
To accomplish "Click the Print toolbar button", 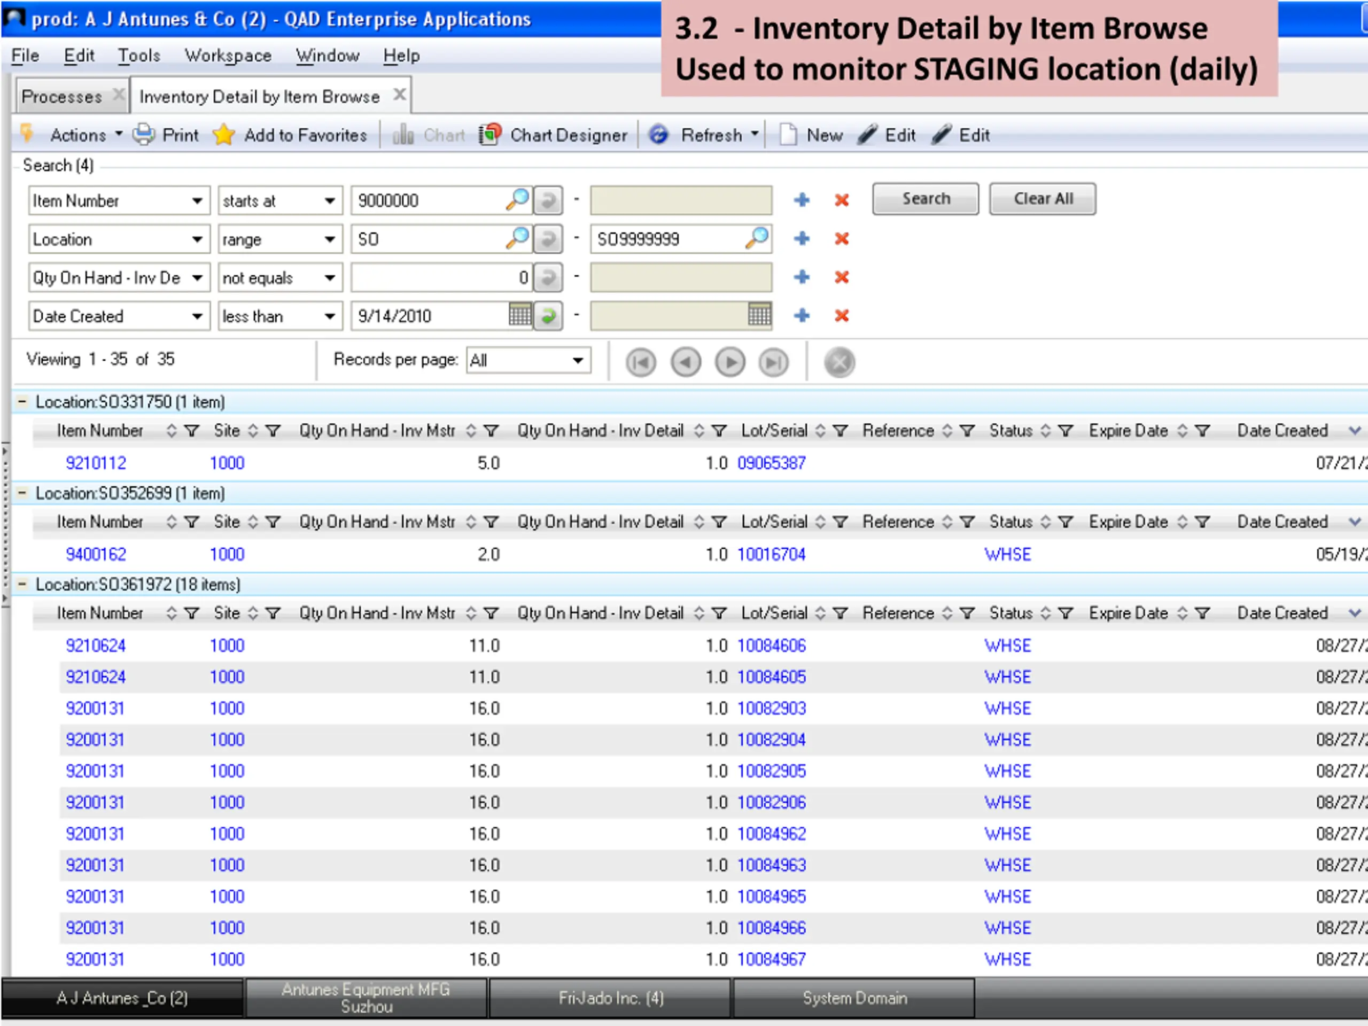I will (166, 135).
